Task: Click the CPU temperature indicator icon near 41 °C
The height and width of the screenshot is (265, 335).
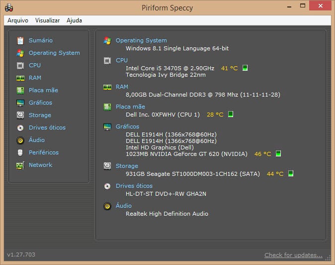Action: [x=245, y=68]
